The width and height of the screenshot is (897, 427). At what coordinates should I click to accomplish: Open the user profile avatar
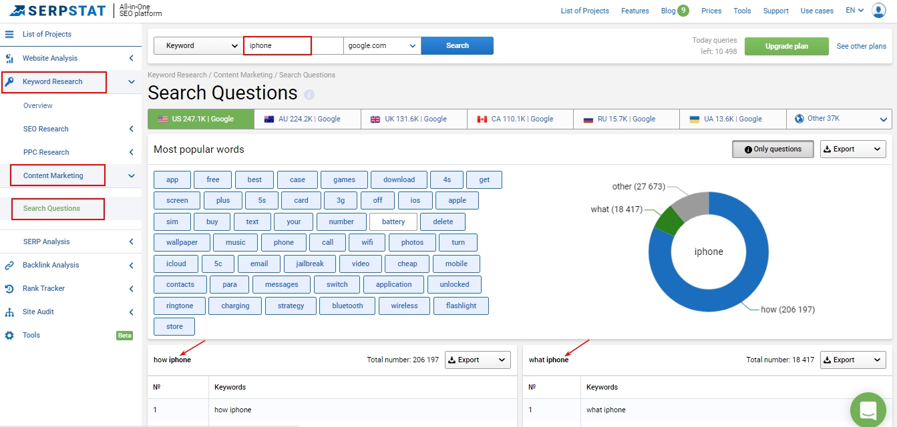[878, 11]
